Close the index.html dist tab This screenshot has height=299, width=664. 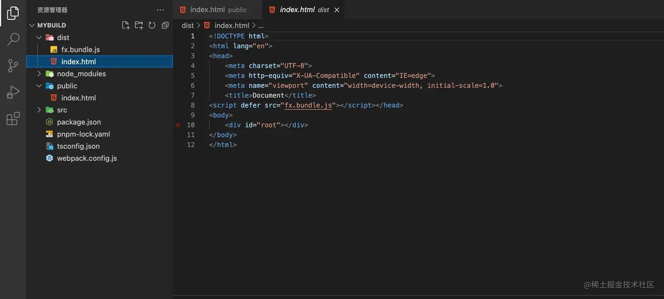pos(337,10)
